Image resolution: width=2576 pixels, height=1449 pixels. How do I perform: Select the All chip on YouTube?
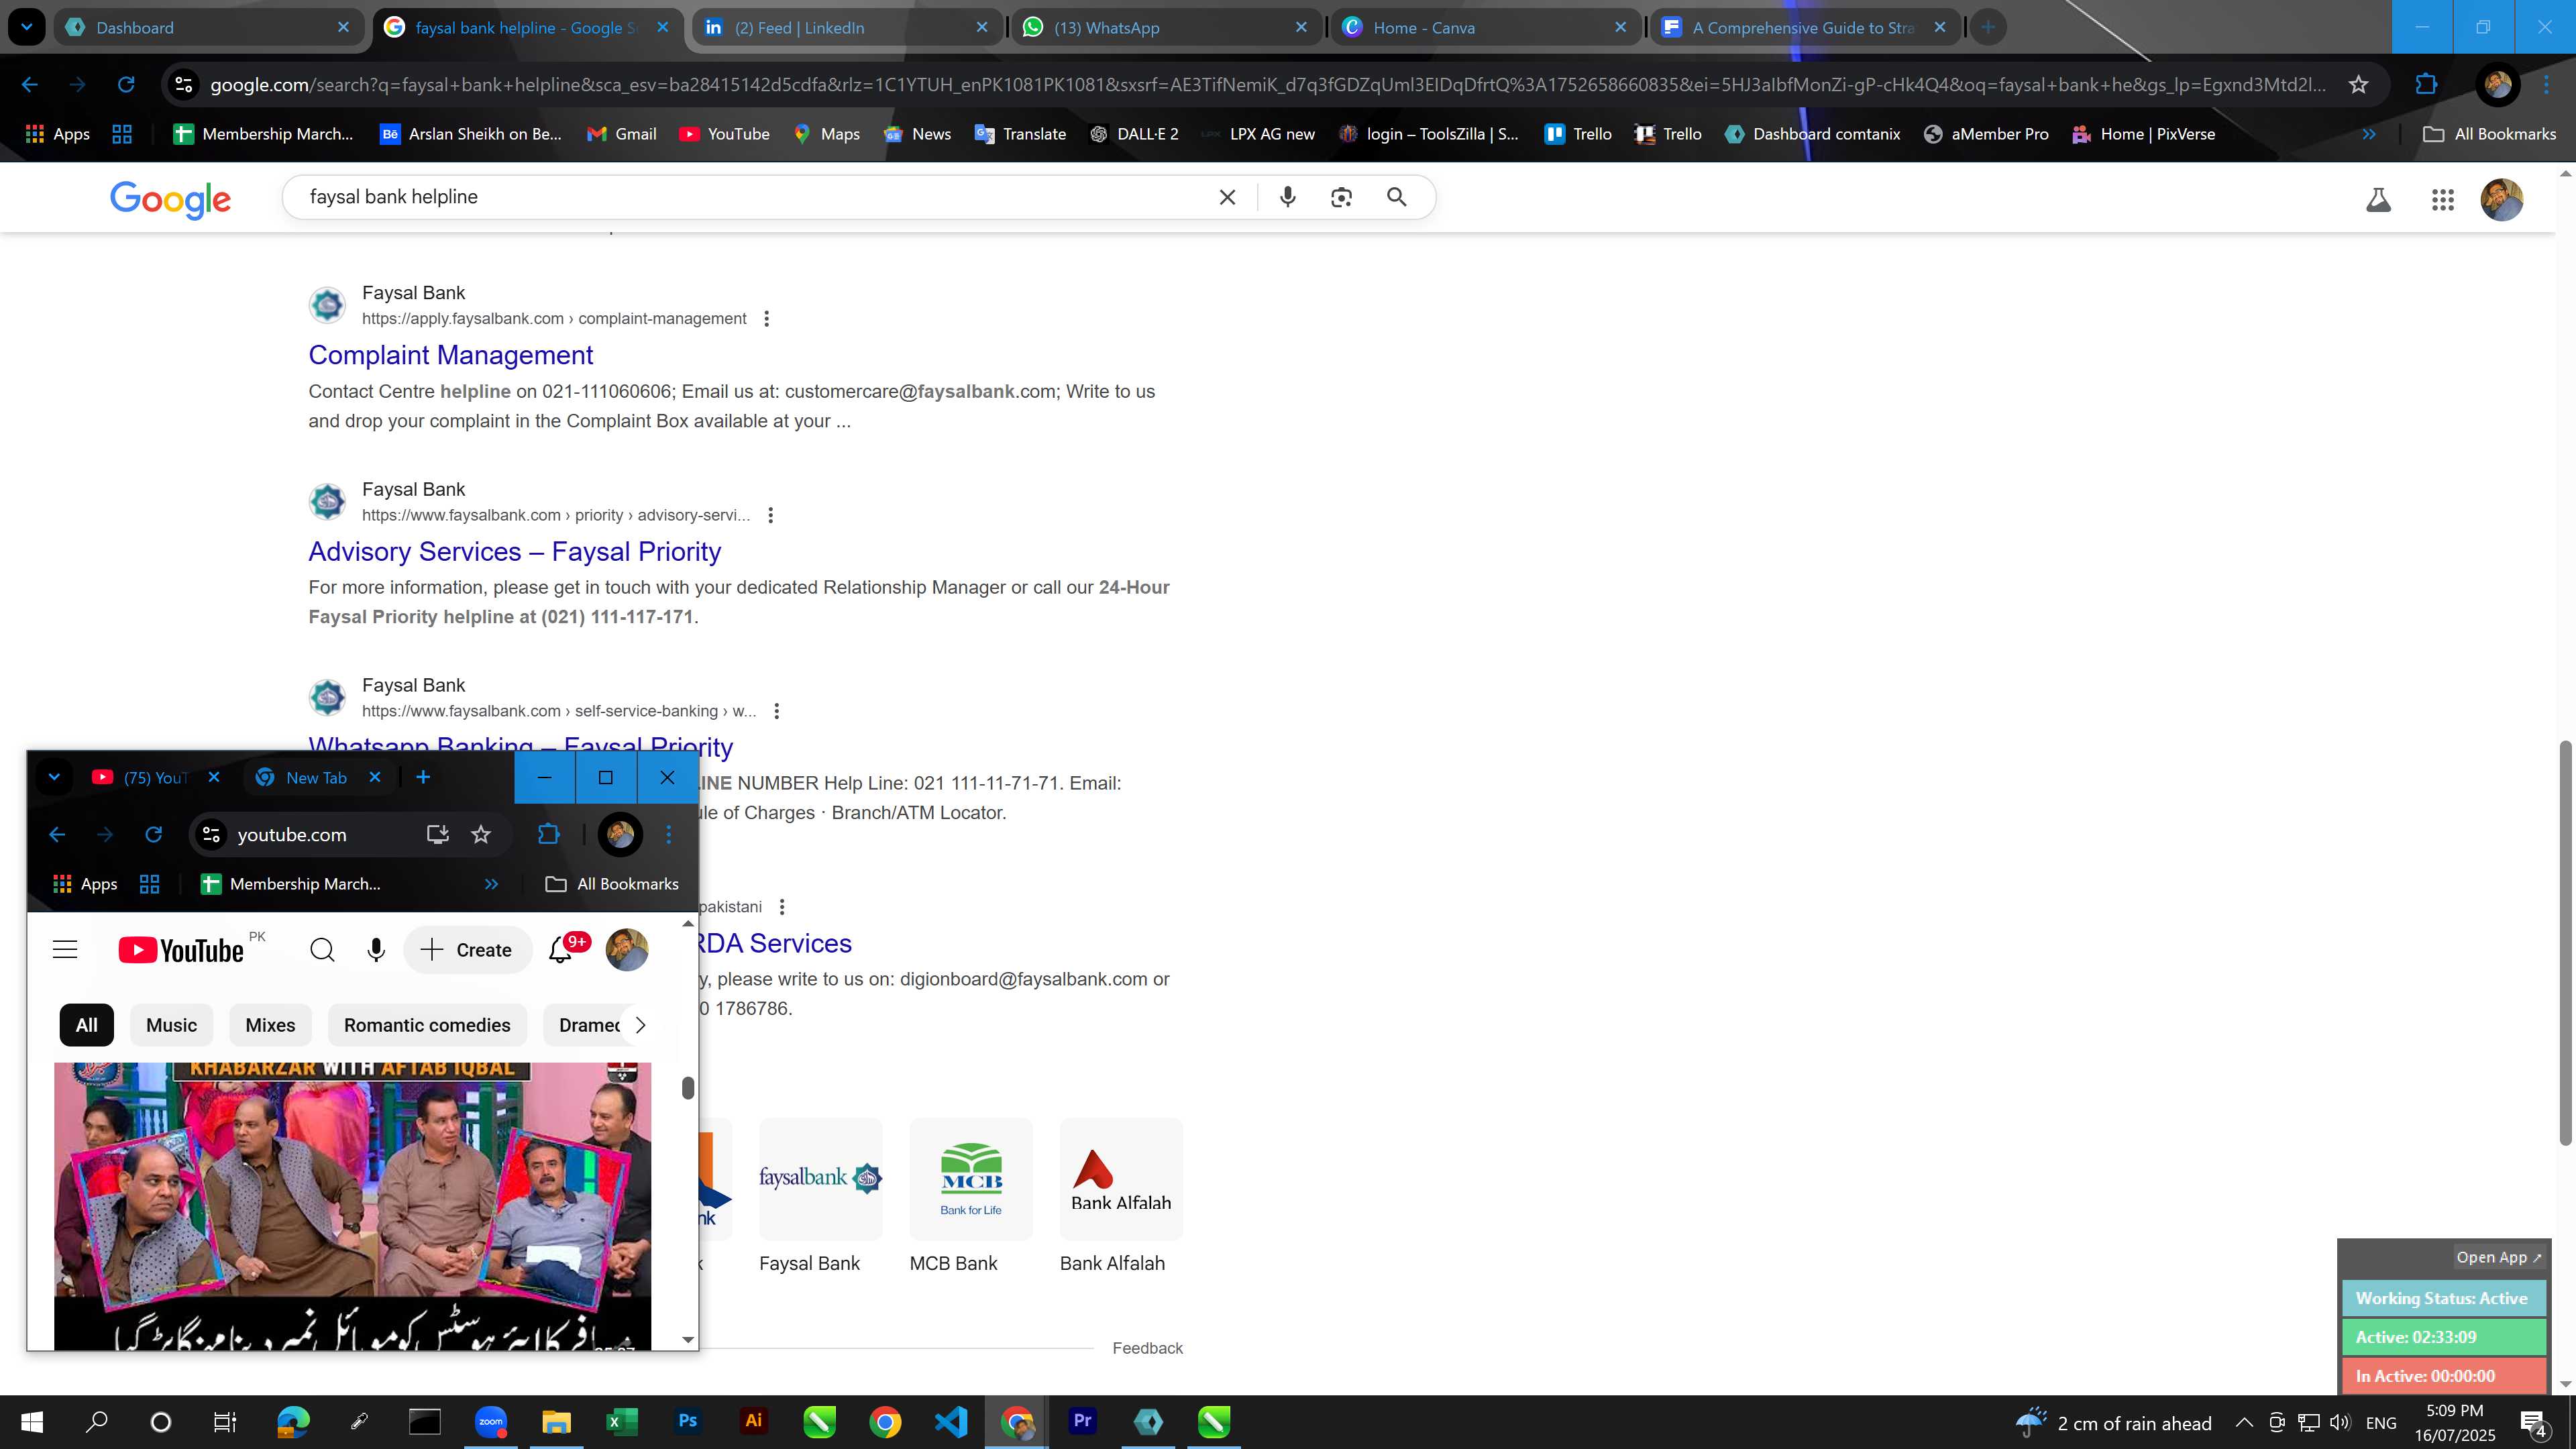[x=87, y=1025]
